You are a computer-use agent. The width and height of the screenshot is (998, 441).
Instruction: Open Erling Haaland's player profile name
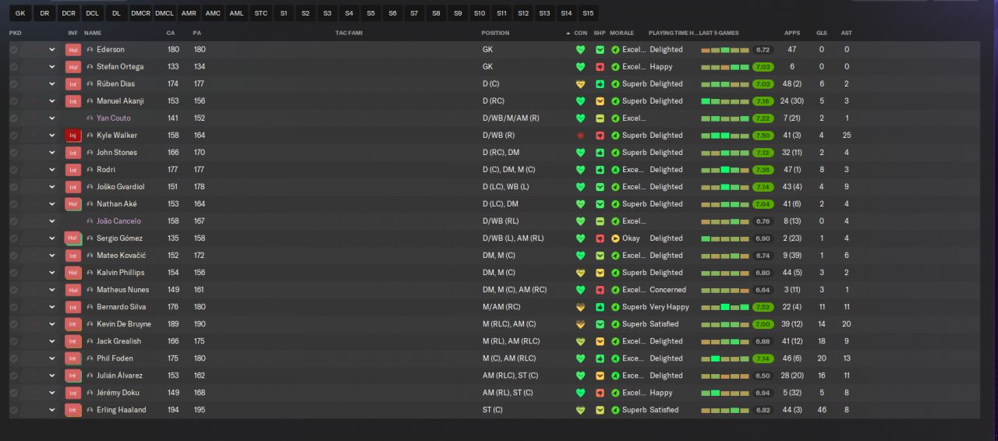click(x=121, y=410)
